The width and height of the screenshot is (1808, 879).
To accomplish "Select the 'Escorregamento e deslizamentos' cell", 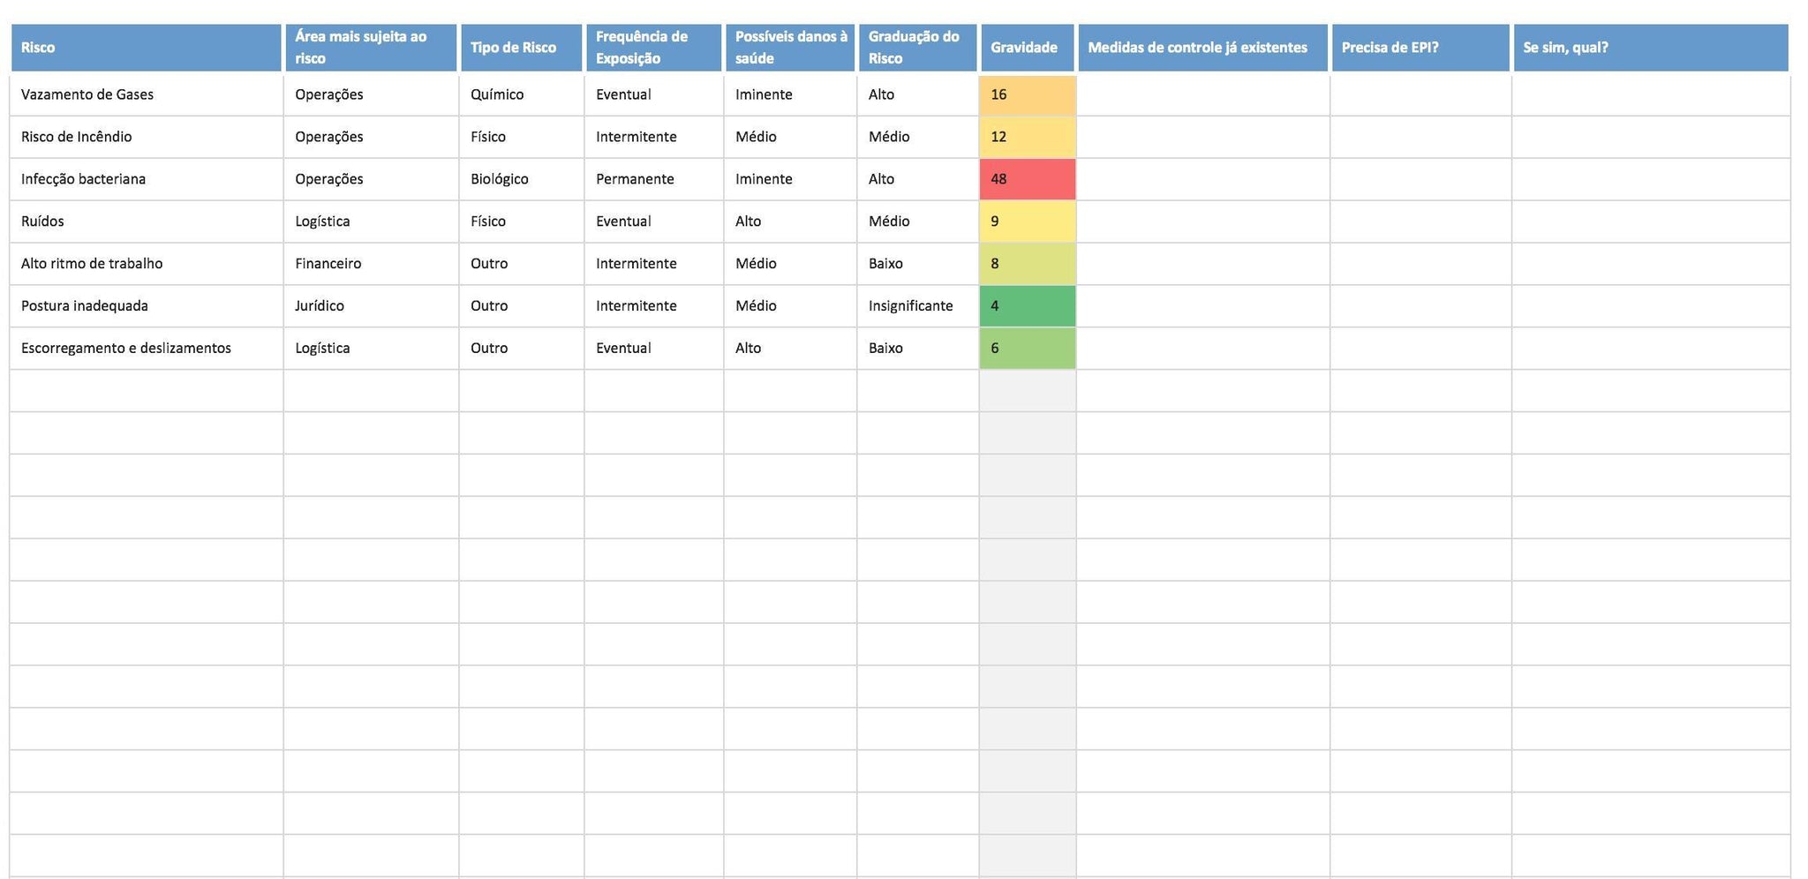I will pos(146,349).
